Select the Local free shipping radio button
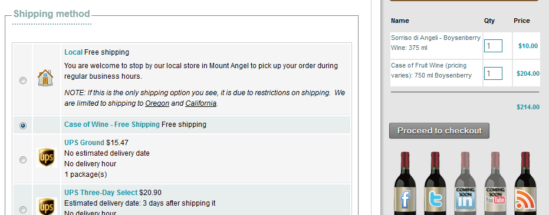 (23, 80)
